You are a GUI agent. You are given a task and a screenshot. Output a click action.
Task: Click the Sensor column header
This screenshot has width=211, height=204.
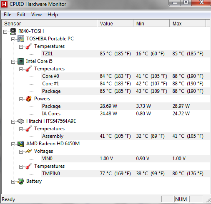[49, 23]
